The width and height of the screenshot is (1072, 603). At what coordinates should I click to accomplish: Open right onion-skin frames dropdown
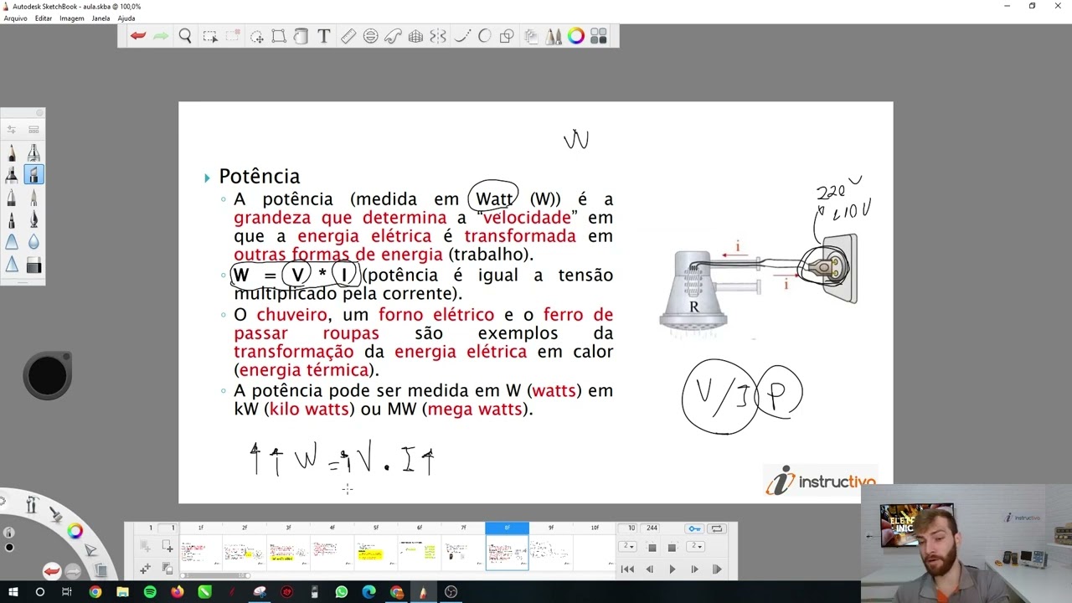click(694, 546)
